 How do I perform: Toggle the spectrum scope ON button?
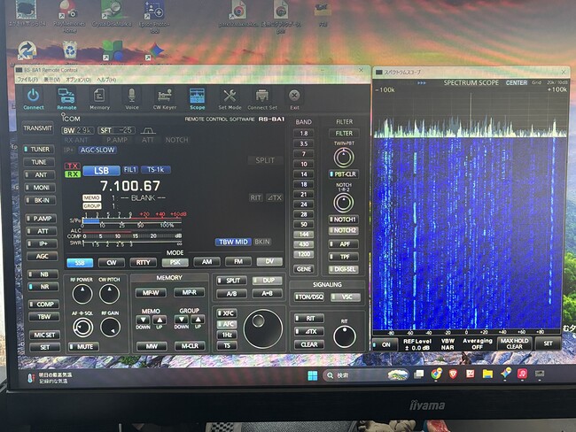(385, 344)
